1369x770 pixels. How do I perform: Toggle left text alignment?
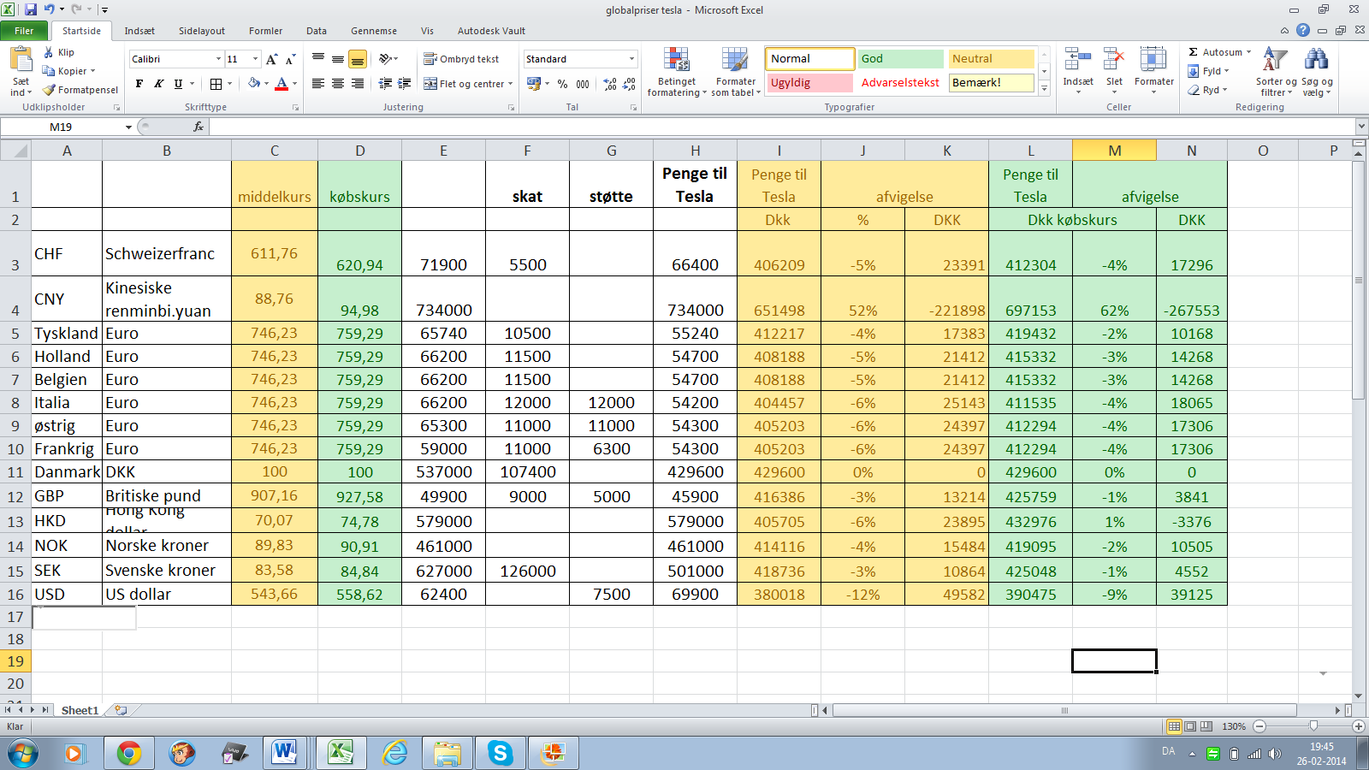click(x=318, y=84)
